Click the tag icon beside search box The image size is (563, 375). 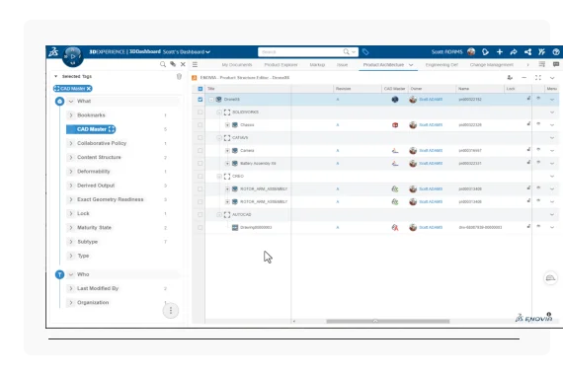(x=365, y=52)
